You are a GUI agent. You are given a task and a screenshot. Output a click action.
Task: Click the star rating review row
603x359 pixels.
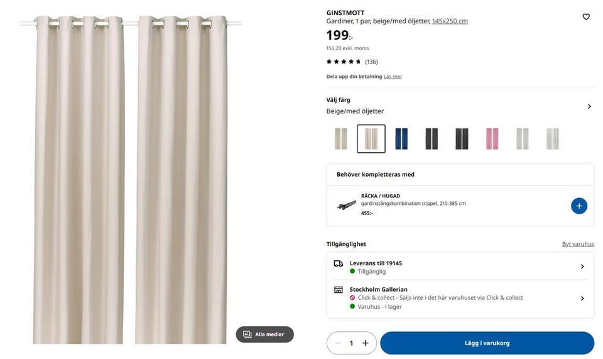[x=352, y=62]
